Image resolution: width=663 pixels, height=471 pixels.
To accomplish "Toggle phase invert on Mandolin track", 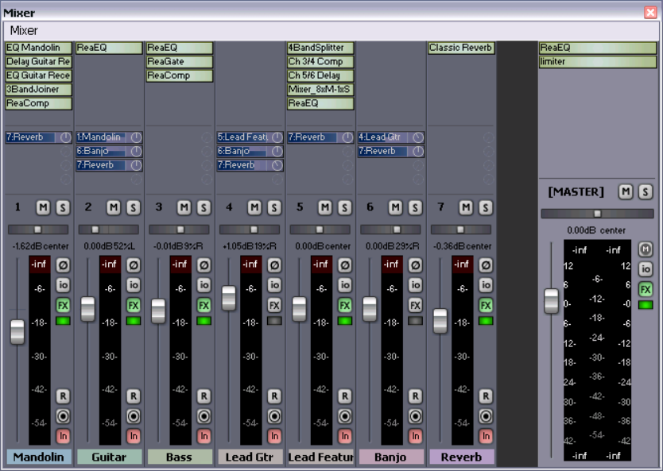I will [x=63, y=265].
